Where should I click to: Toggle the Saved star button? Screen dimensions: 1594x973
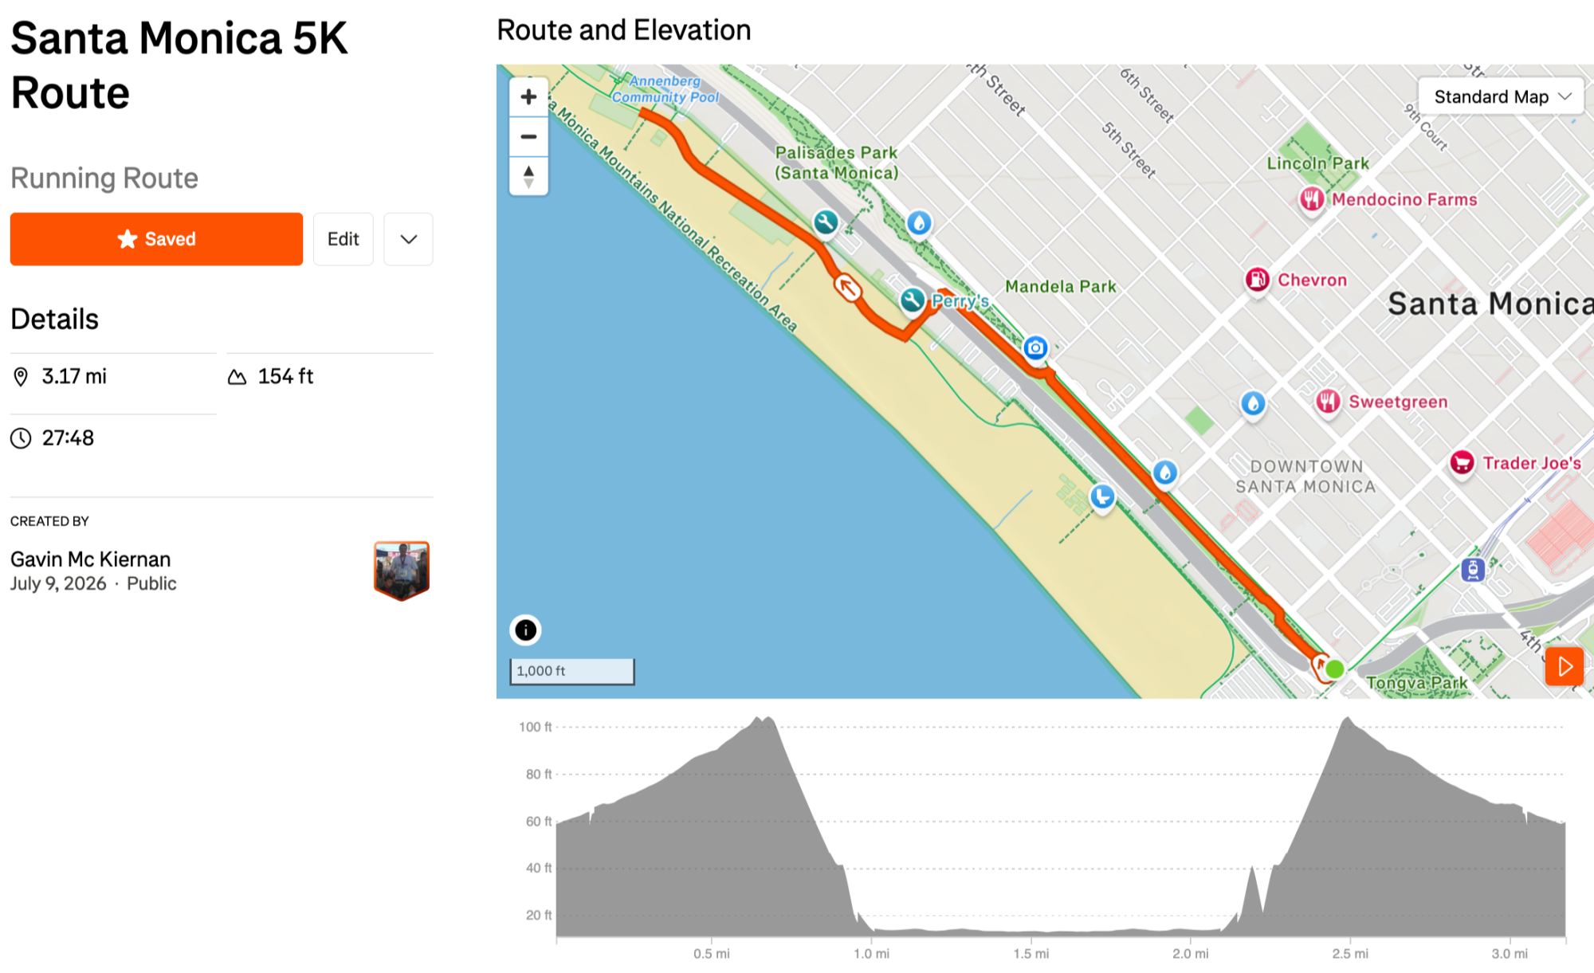[156, 239]
